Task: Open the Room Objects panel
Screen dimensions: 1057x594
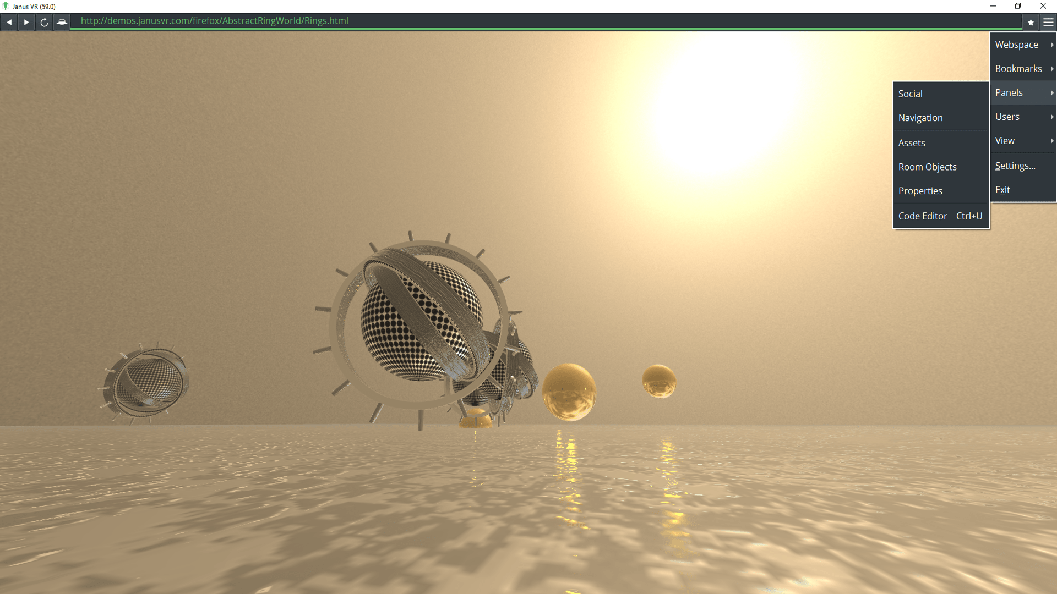Action: point(928,167)
